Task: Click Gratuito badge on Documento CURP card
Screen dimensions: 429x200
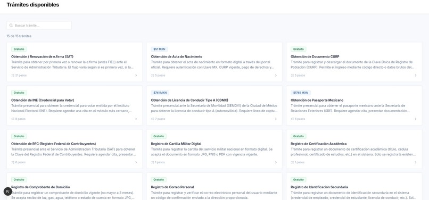Action: [x=299, y=49]
